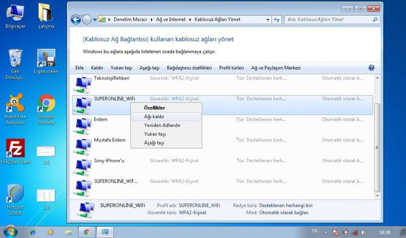
Task: Click the TeknolojiRehberi network icon
Action: 82,84
